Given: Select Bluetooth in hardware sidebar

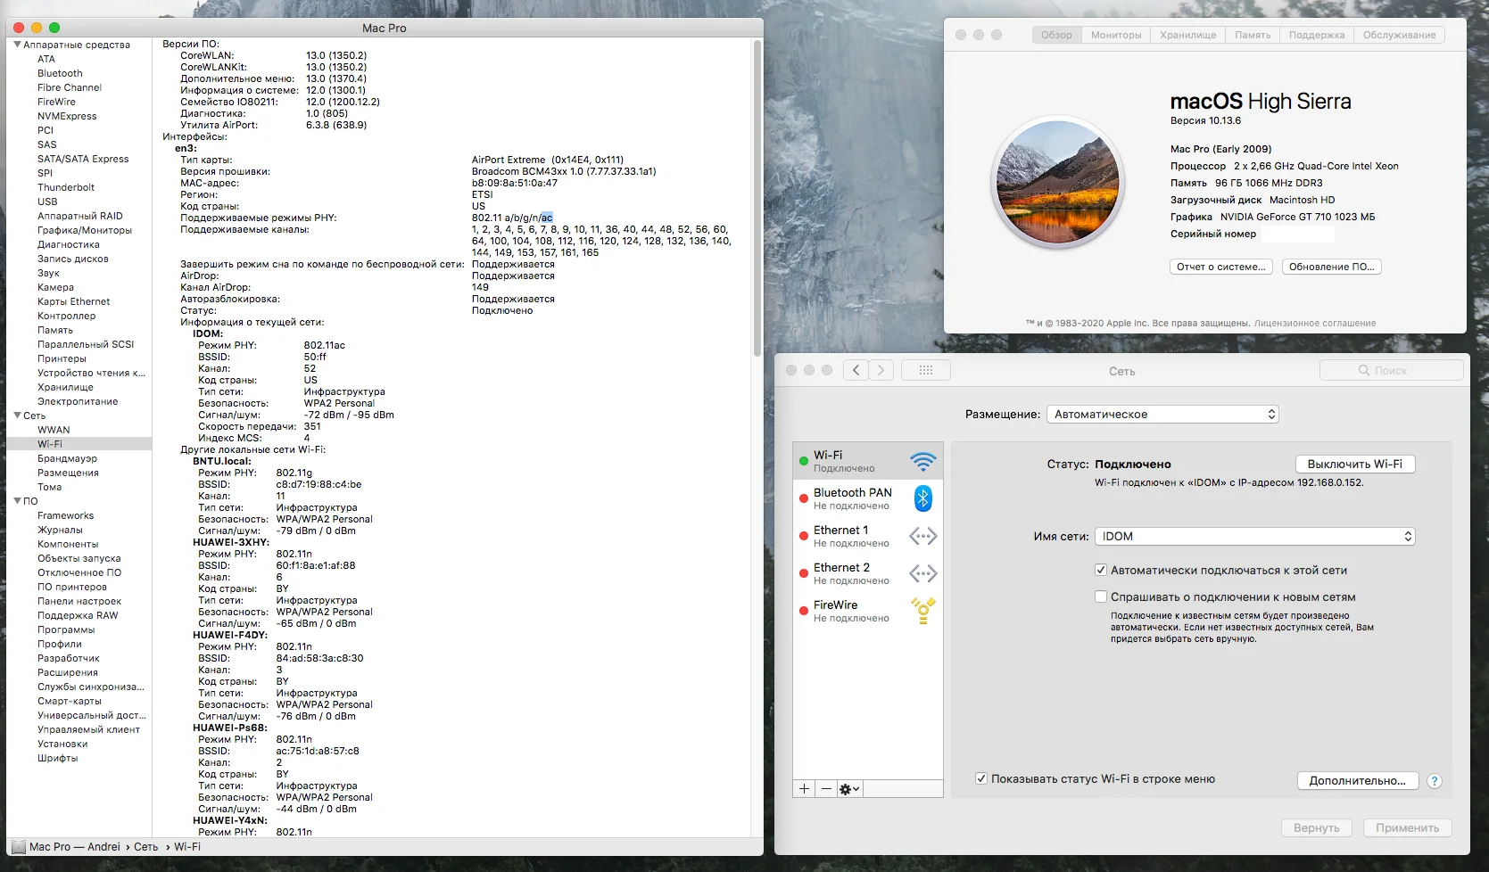Looking at the screenshot, I should pos(60,73).
